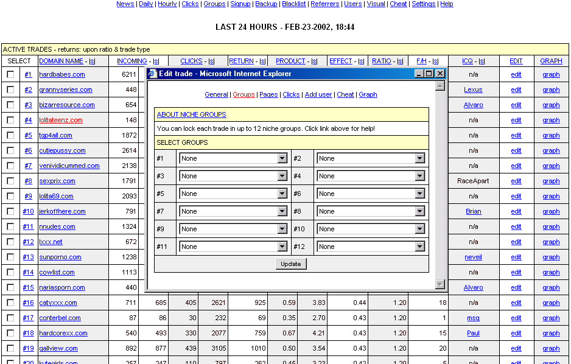The image size is (571, 364).
Task: Click the 's' sort link beside CLICKS
Action: tap(211, 61)
